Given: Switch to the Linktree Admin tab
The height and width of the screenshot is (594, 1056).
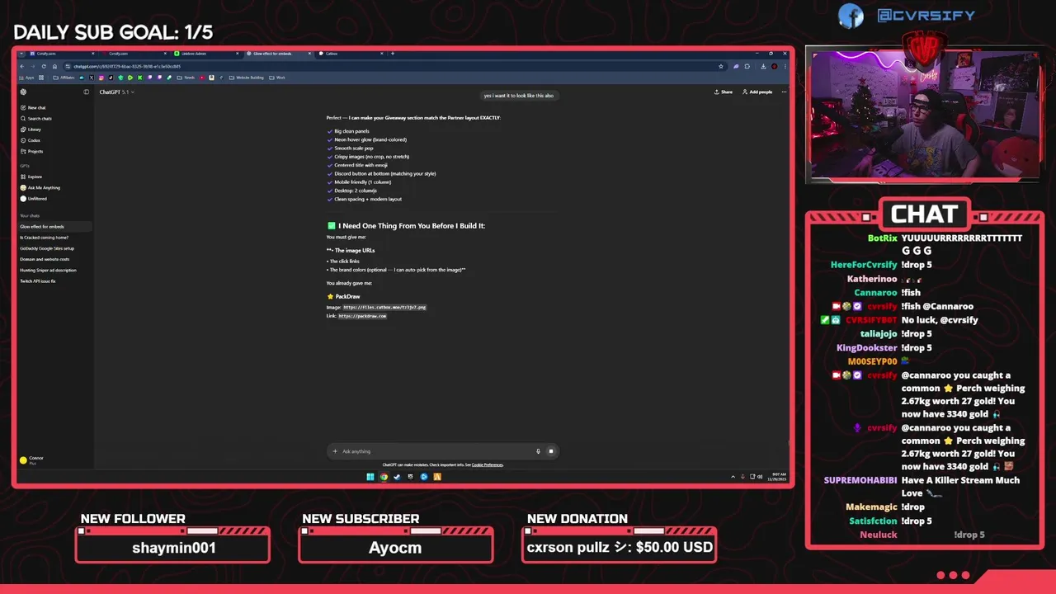Looking at the screenshot, I should pyautogui.click(x=207, y=54).
